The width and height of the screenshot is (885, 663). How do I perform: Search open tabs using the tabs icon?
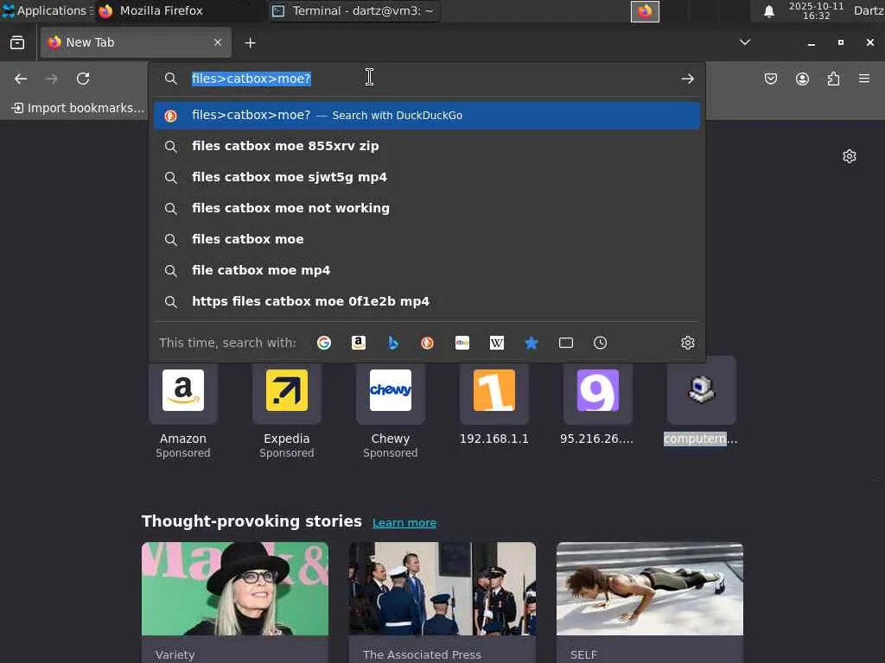point(566,343)
